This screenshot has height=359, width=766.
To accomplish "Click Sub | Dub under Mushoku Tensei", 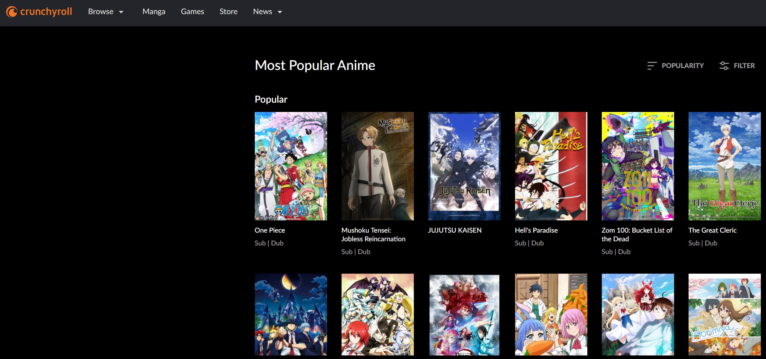I will click(356, 252).
